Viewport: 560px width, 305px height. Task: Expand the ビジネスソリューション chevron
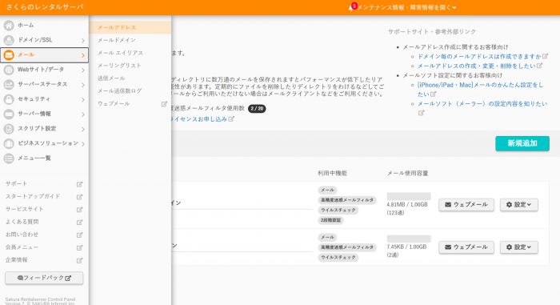tap(82, 144)
